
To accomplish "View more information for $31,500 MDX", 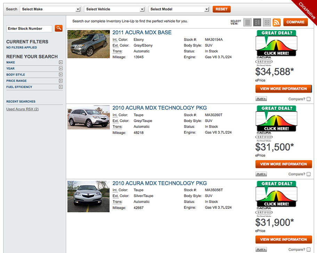I will tap(283, 164).
